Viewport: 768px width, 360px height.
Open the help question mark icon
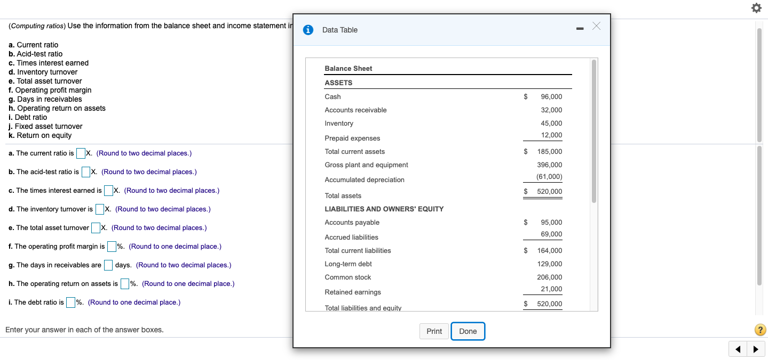pyautogui.click(x=760, y=330)
